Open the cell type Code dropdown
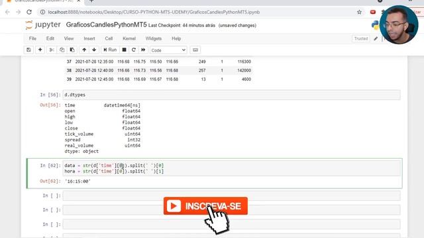The height and width of the screenshot is (238, 424). (168, 50)
